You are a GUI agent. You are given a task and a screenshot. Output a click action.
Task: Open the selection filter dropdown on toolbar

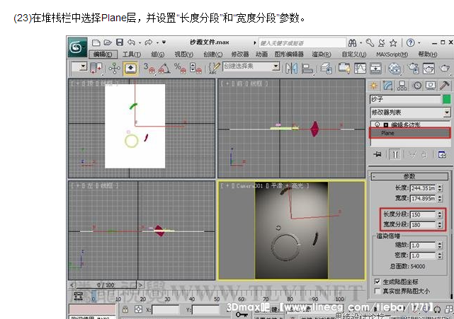tap(83, 66)
